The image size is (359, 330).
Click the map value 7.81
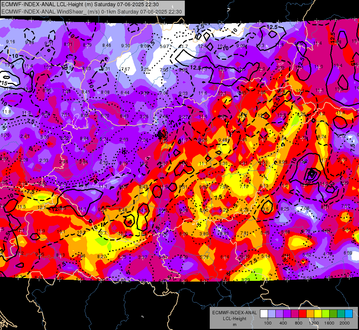click(x=245, y=233)
